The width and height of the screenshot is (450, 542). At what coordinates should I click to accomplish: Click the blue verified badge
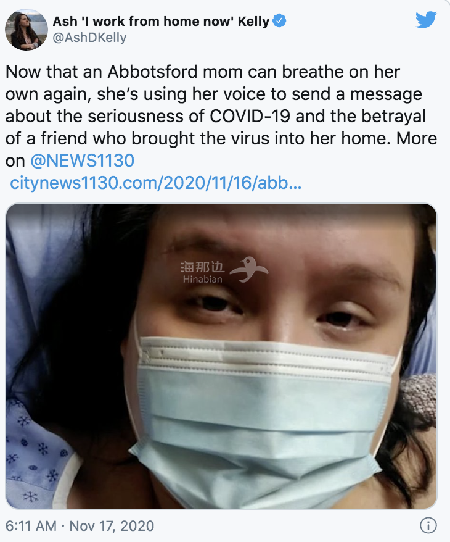279,21
